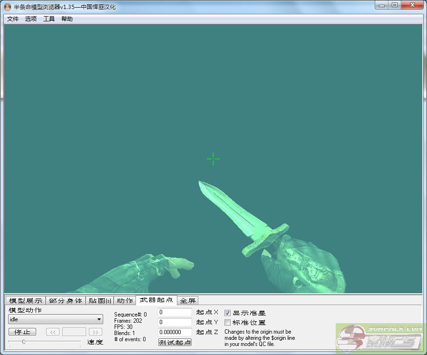This screenshot has height=355, width=427.
Task: Open the 文件 (File) menu
Action: tap(13, 19)
